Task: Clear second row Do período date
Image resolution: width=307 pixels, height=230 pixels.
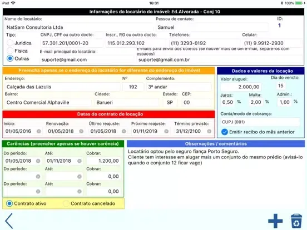Action: [x=38, y=177]
